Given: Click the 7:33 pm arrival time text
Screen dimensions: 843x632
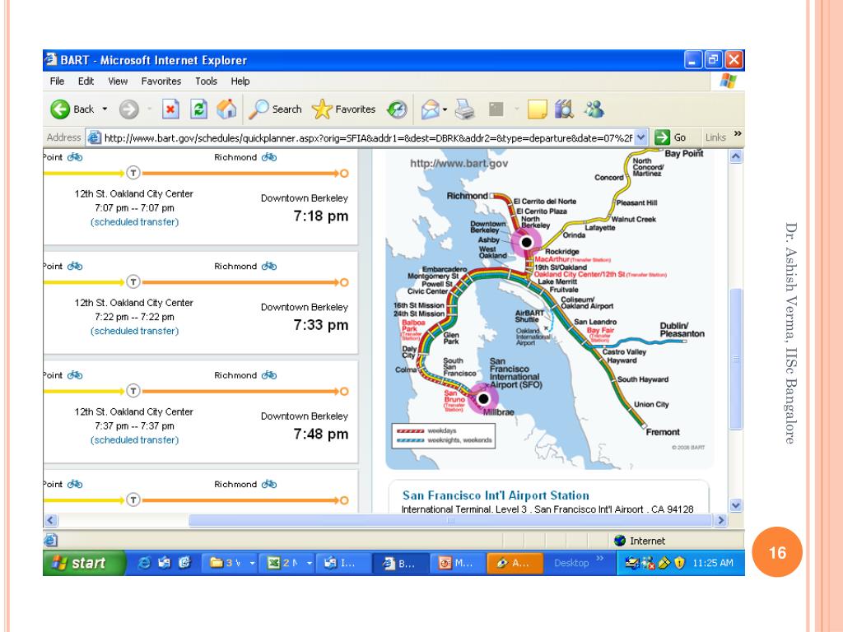Looking at the screenshot, I should click(x=321, y=325).
